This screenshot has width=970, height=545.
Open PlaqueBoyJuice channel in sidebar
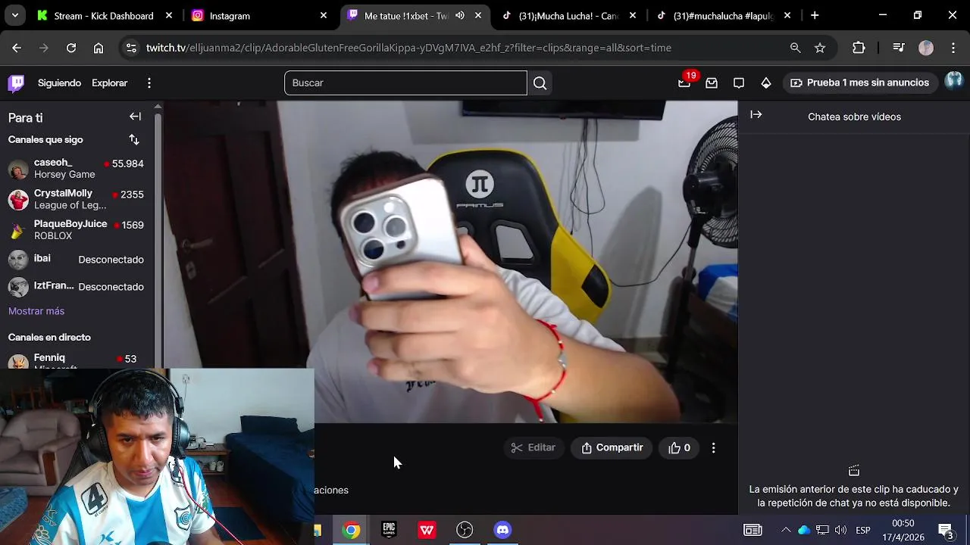point(76,229)
